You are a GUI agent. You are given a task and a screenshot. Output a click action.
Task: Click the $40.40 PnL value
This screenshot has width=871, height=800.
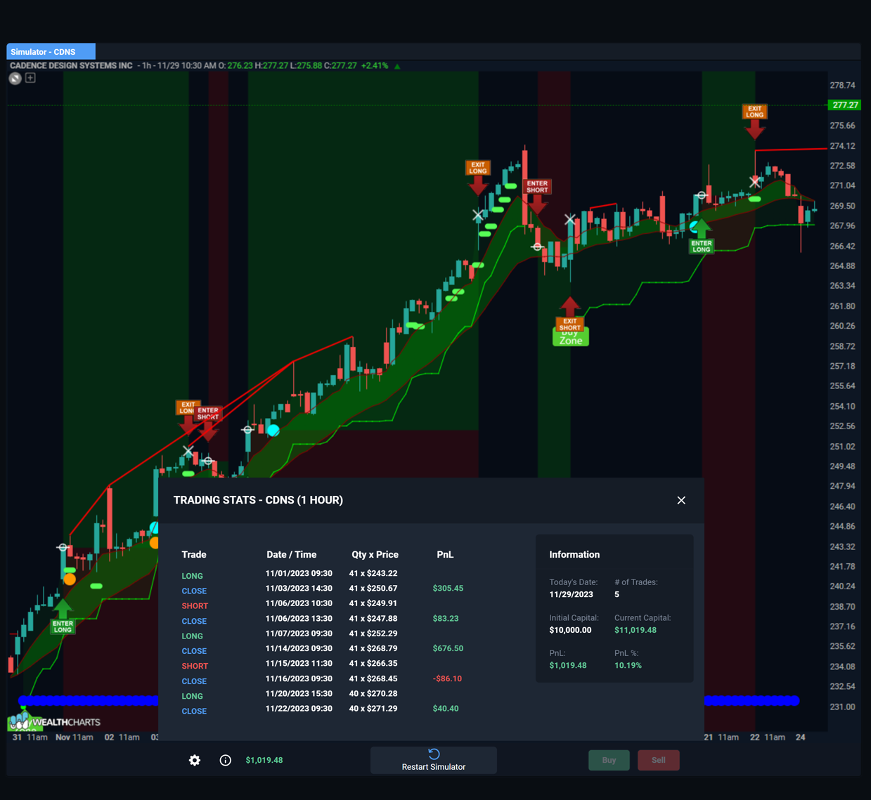click(446, 709)
